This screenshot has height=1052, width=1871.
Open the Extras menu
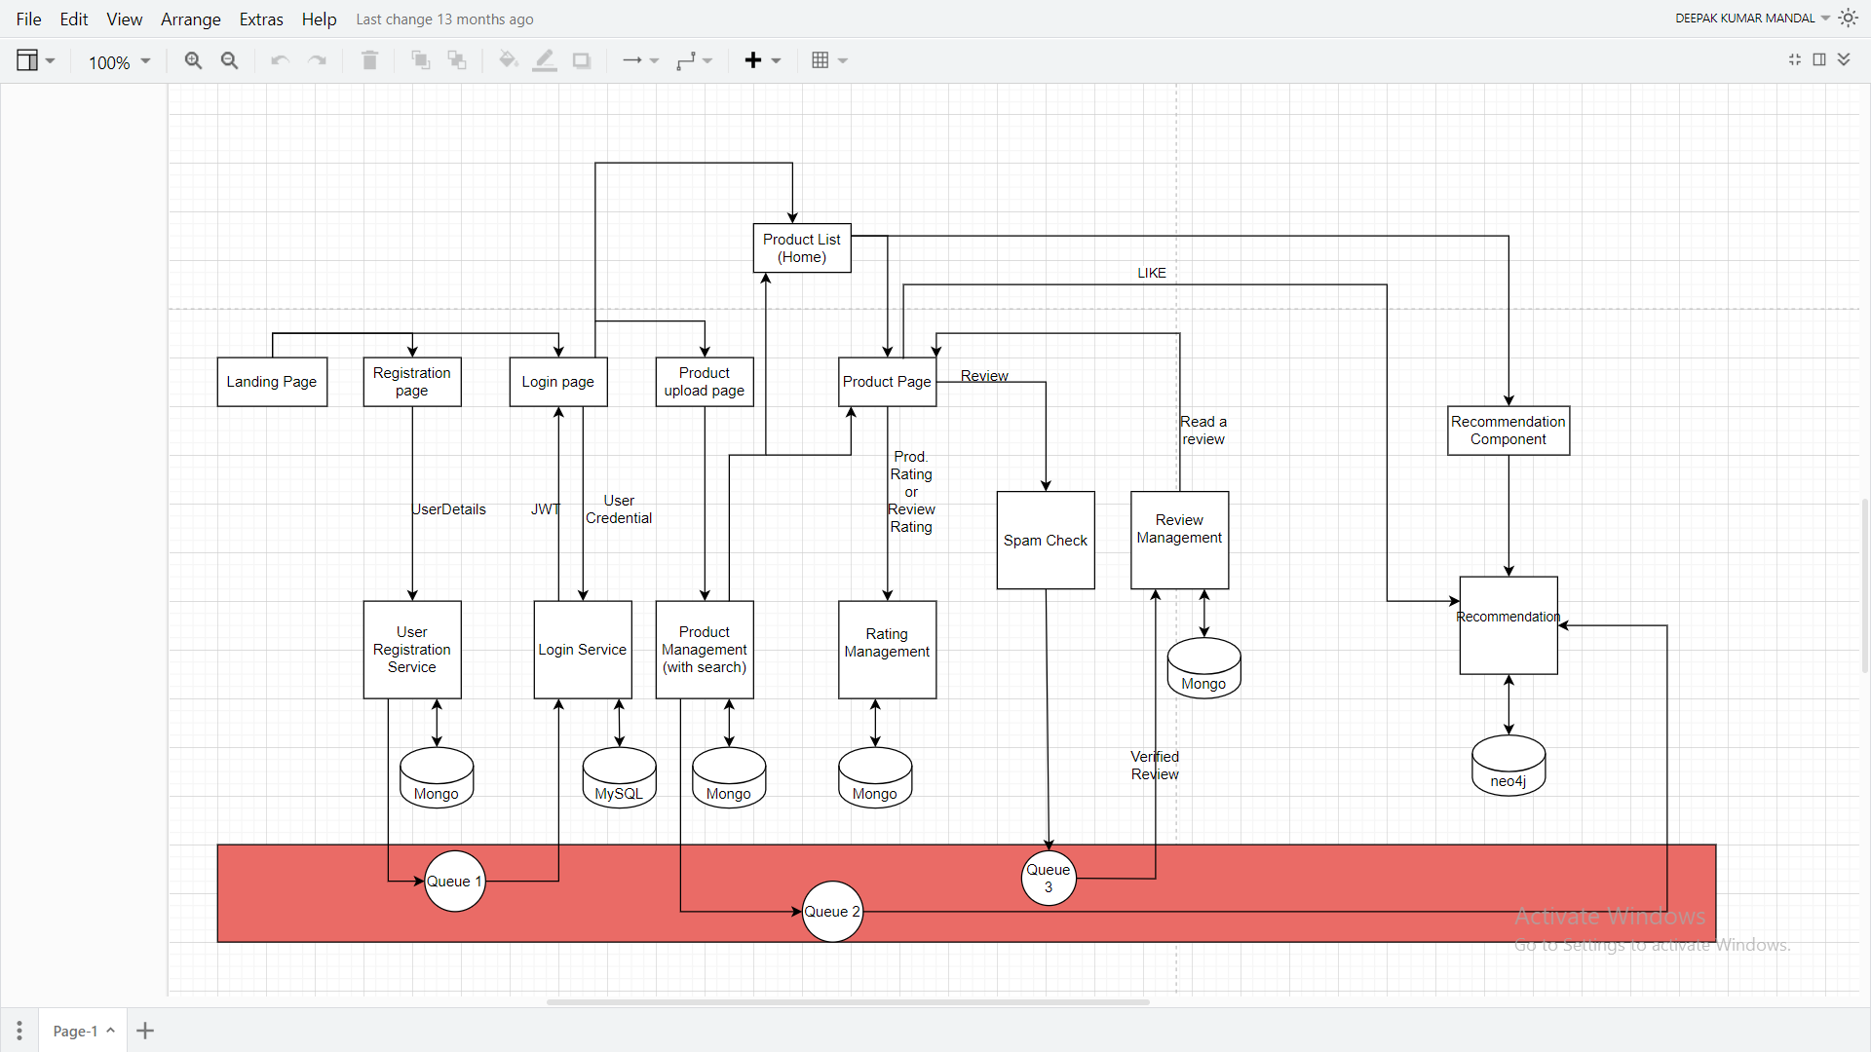pos(261,19)
